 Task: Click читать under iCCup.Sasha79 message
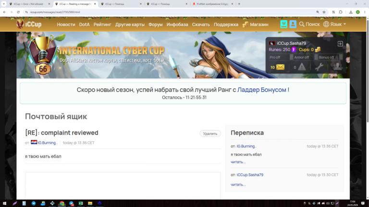click(x=238, y=184)
